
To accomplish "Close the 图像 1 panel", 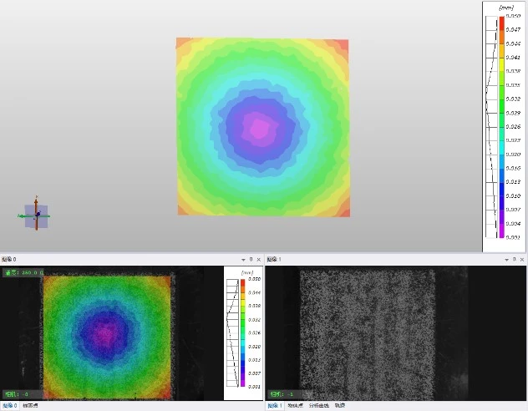I will coord(523,260).
